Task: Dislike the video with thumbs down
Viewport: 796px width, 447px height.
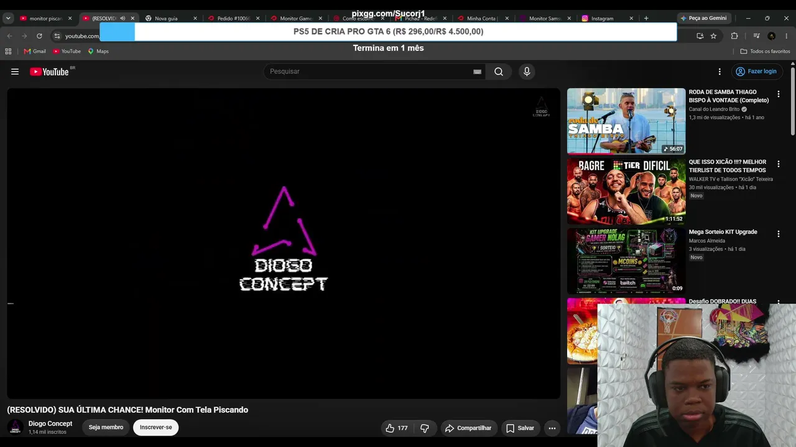Action: 425,428
